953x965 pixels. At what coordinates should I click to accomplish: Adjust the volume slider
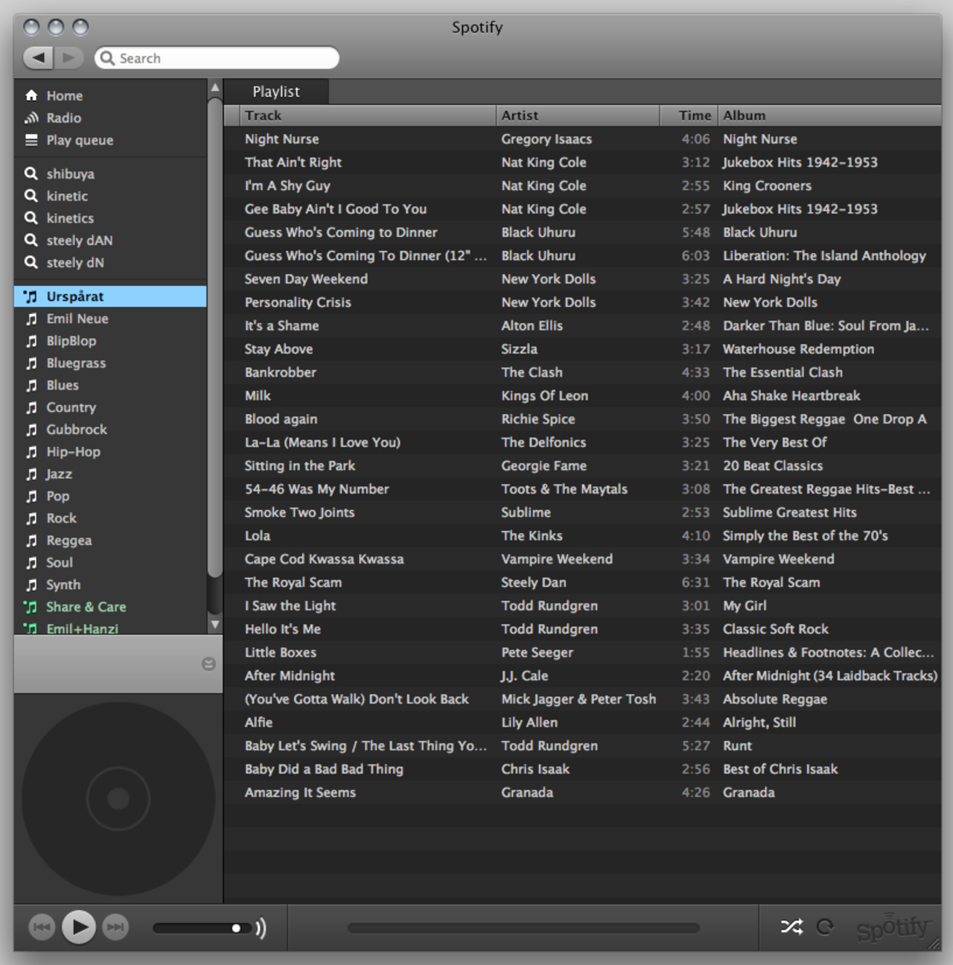236,927
